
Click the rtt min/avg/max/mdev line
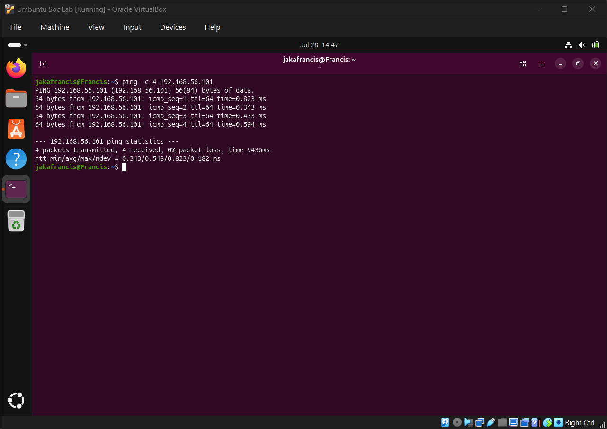128,158
